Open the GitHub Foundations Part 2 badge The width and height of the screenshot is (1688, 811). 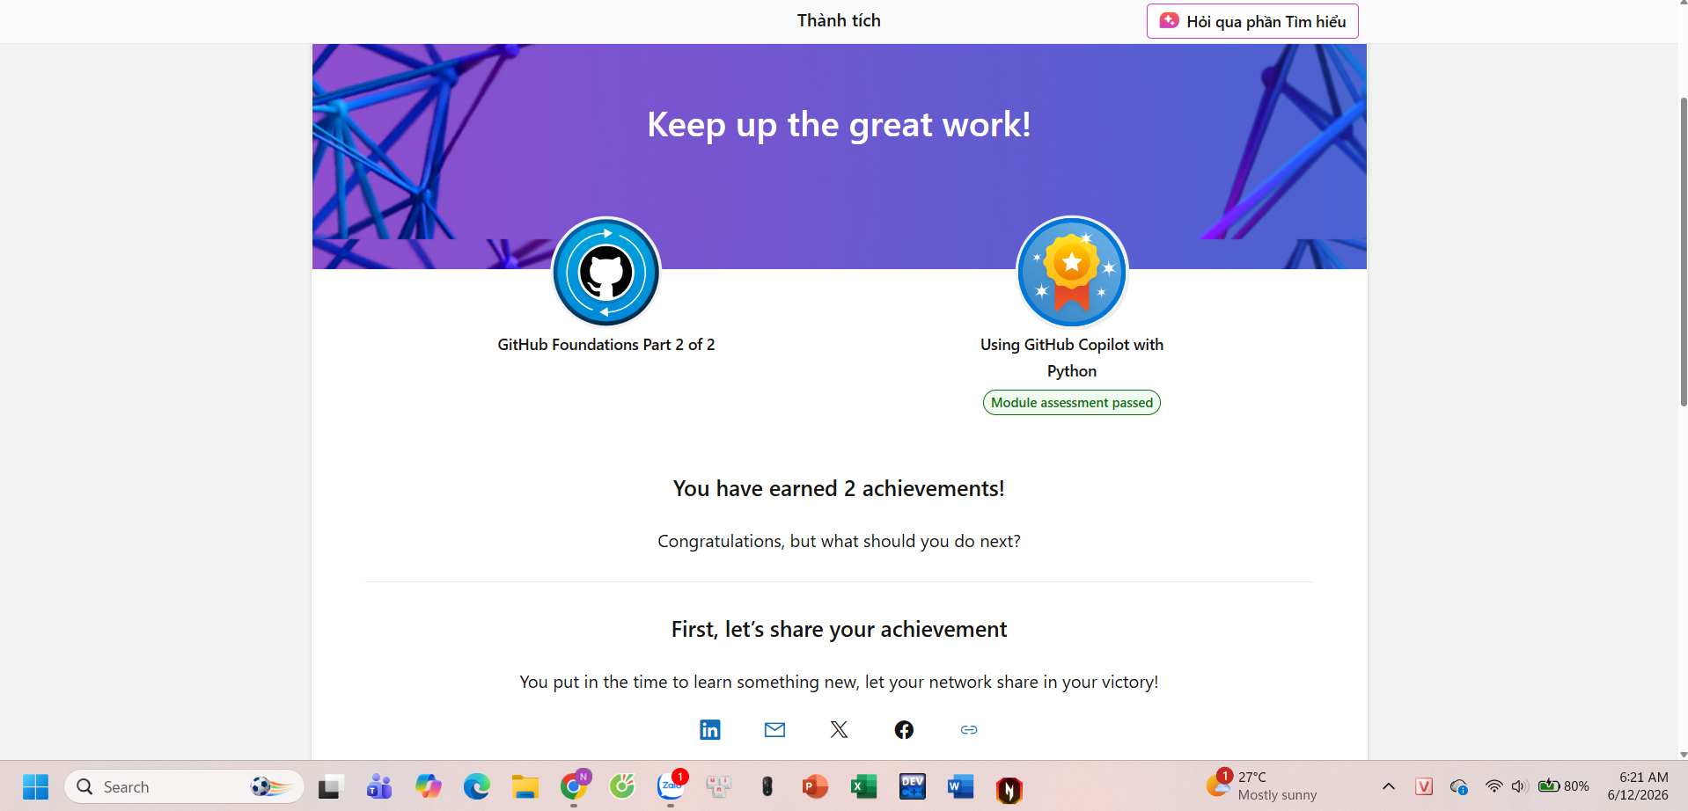[606, 272]
